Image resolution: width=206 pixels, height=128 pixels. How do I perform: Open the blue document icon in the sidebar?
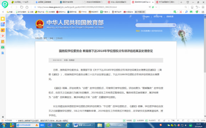coord(3,53)
